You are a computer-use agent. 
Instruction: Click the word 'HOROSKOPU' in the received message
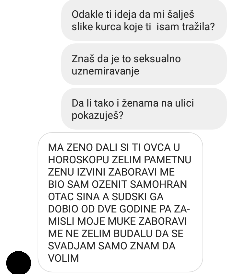coord(78,160)
